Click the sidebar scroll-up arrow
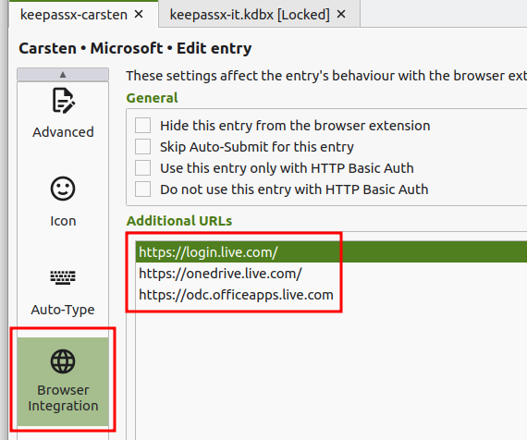 pos(63,74)
